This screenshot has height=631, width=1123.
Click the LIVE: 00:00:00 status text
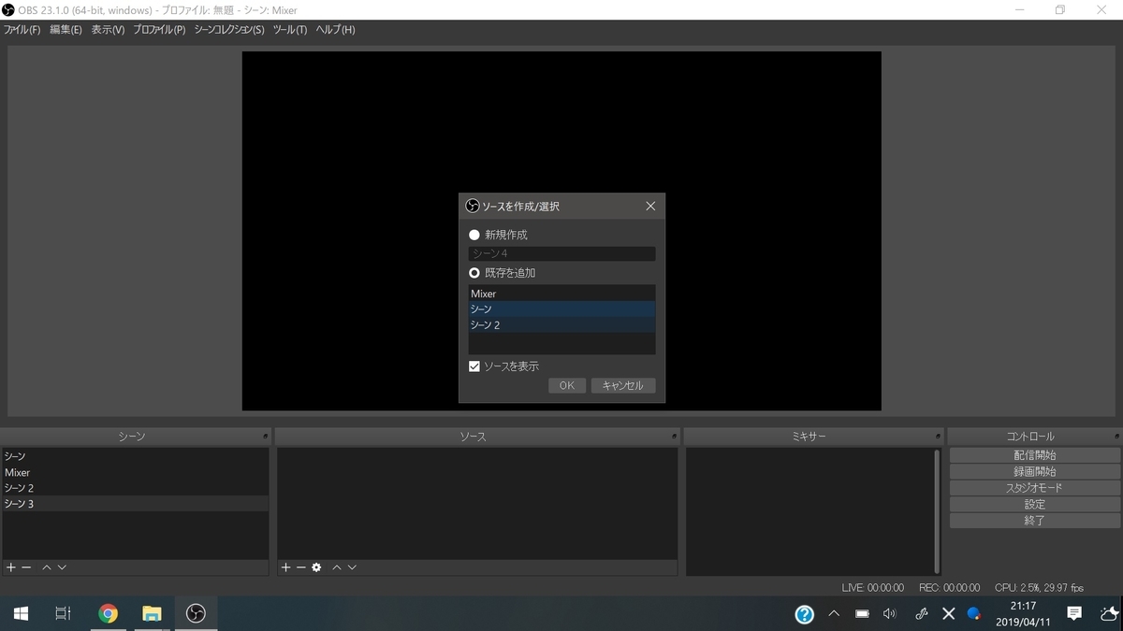coord(872,588)
